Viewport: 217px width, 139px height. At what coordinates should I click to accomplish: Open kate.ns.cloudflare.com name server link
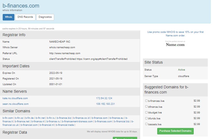15,98
